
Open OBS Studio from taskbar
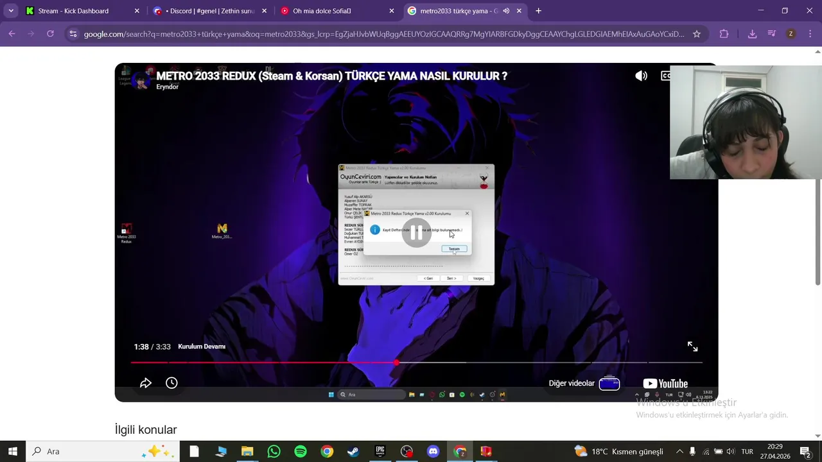click(x=407, y=452)
